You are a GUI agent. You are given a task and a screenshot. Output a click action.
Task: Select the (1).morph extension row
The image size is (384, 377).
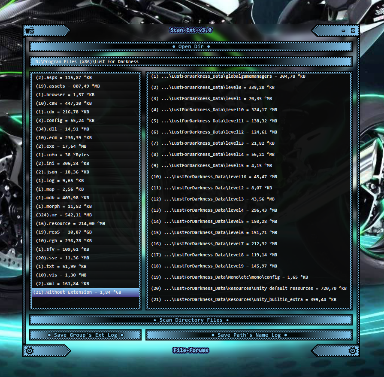coord(85,206)
